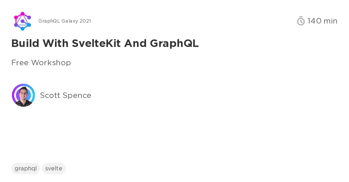The height and width of the screenshot is (182, 349).
Task: Click the surname Spence beside the avatar
Action: click(78, 95)
